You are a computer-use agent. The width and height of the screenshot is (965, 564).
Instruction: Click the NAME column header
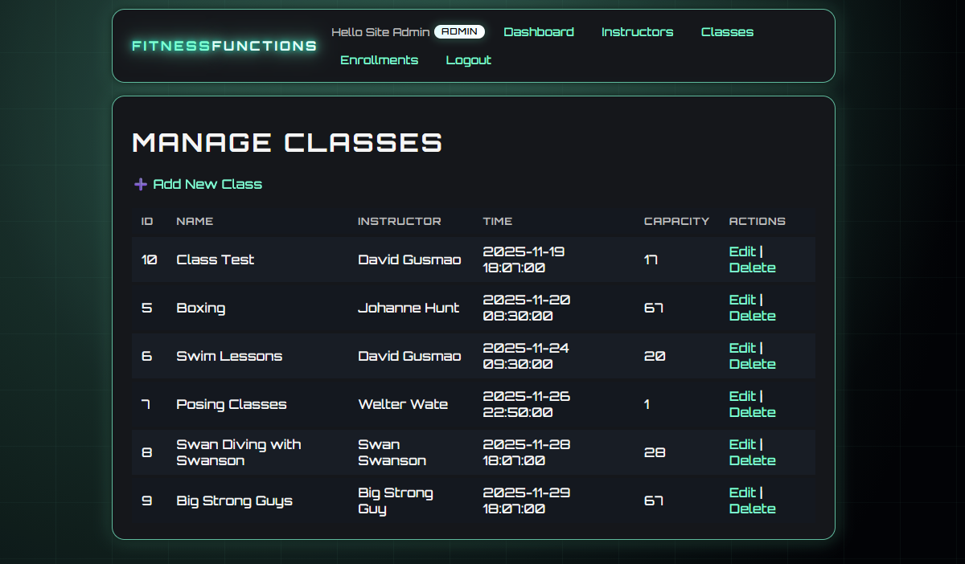195,221
